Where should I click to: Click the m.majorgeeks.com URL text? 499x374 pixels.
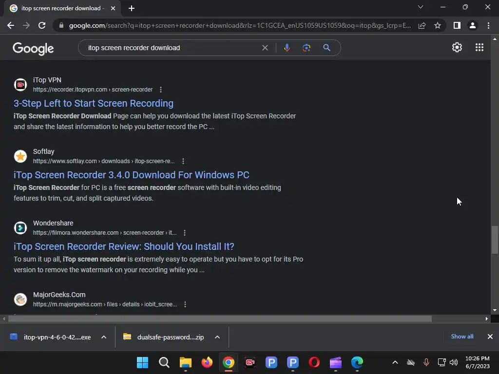105,304
